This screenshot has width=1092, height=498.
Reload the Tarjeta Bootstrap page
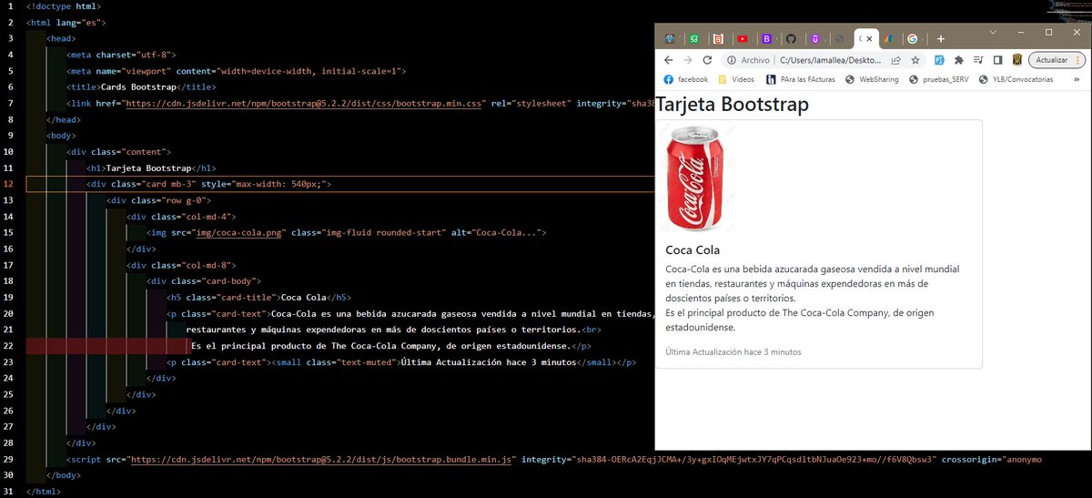tap(707, 60)
